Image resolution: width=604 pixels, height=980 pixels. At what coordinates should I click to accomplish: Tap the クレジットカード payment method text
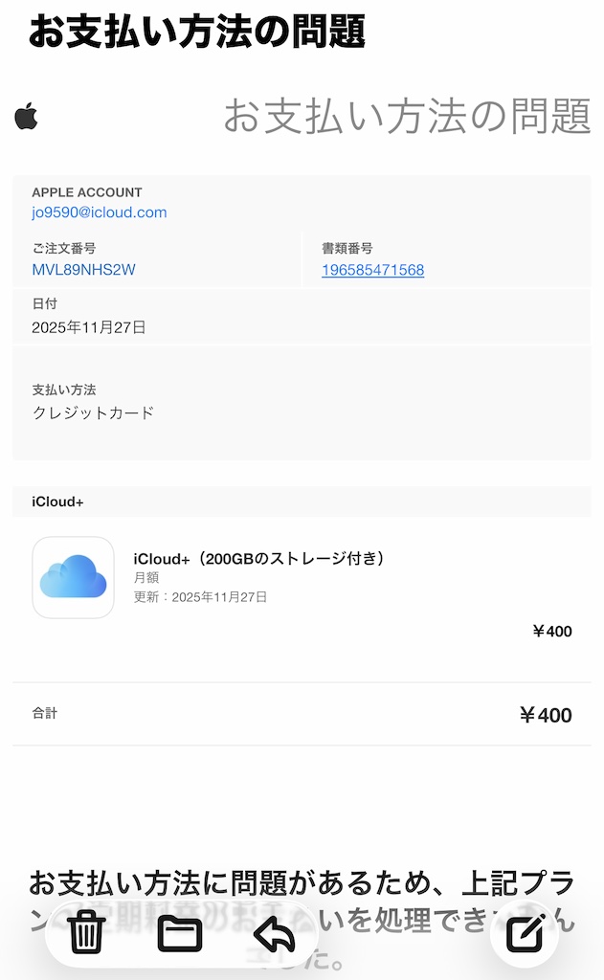(x=93, y=413)
